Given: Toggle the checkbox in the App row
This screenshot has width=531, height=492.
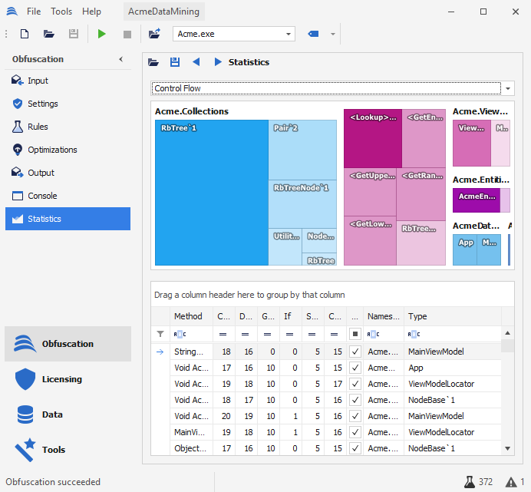Looking at the screenshot, I should [355, 368].
